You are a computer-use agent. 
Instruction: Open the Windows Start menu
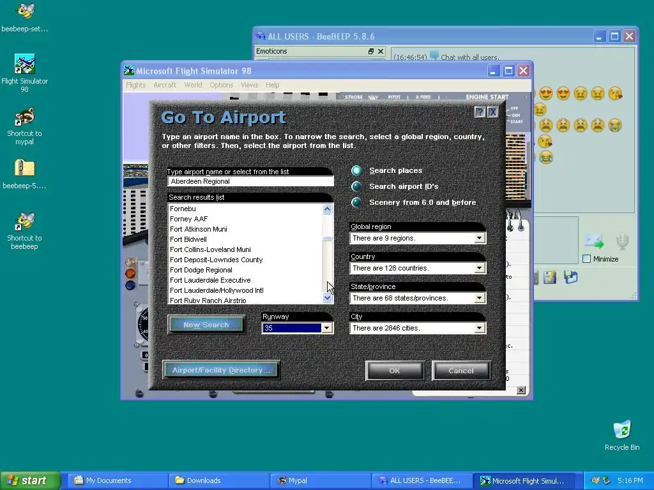tap(30, 480)
